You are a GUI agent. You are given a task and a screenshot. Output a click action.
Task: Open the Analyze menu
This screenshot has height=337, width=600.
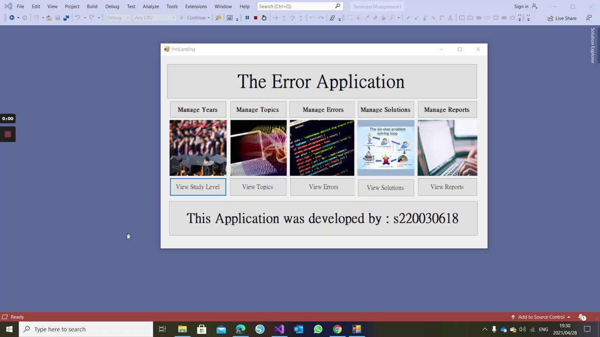(x=150, y=7)
